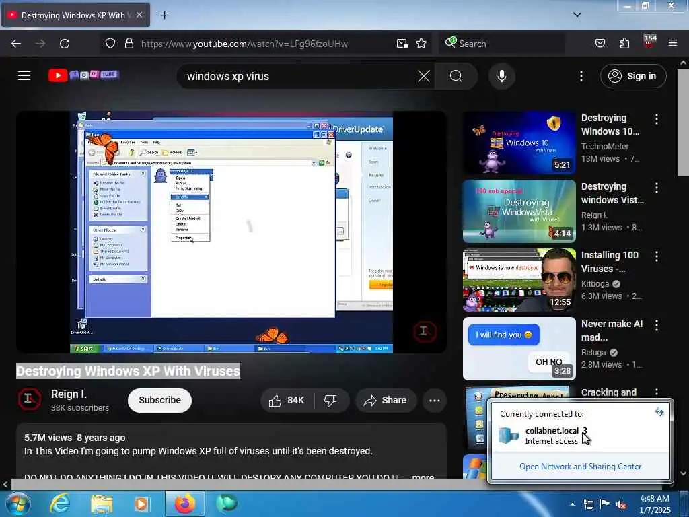The image size is (689, 517).
Task: Open Destroying Windows Vista thumbnail
Action: [x=519, y=211]
